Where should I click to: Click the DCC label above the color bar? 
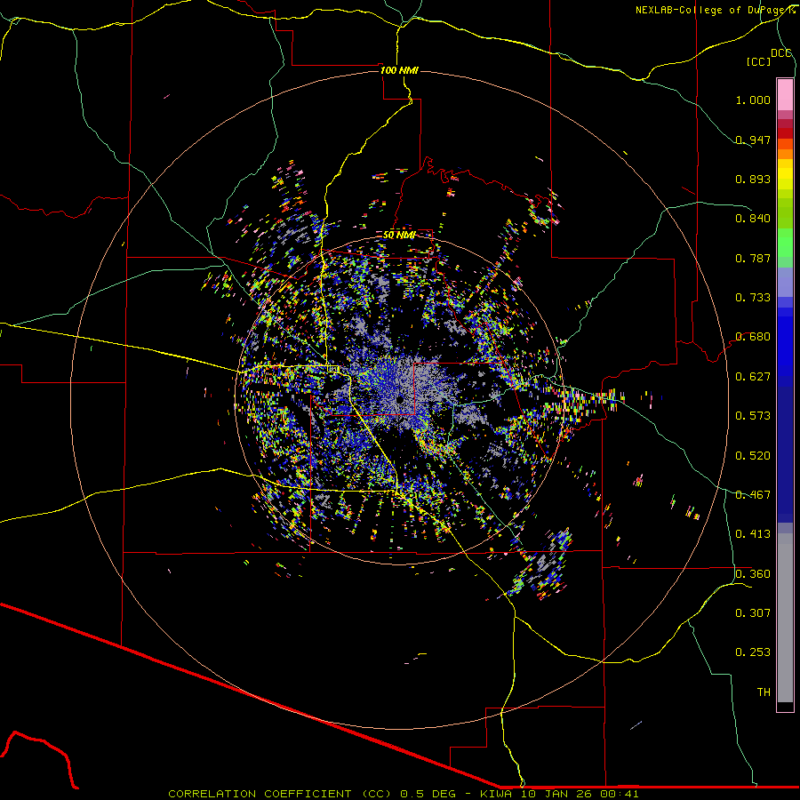pos(780,53)
